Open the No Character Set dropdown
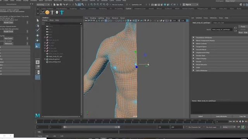This screenshot has height=139, width=248. coord(194,127)
